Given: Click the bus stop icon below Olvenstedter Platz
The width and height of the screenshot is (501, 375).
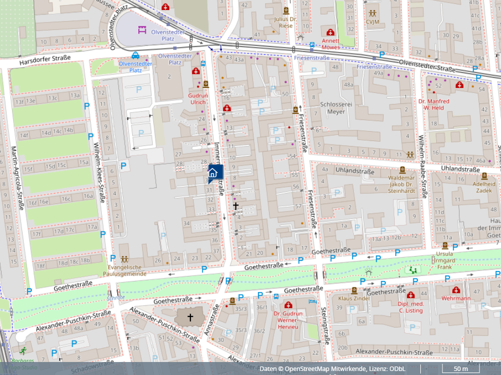Looking at the screenshot, I should pyautogui.click(x=203, y=64).
